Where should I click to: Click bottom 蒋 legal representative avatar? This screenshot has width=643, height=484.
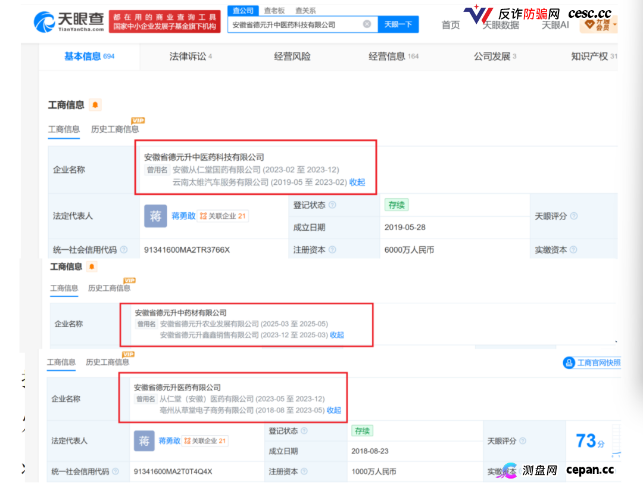pyautogui.click(x=144, y=441)
